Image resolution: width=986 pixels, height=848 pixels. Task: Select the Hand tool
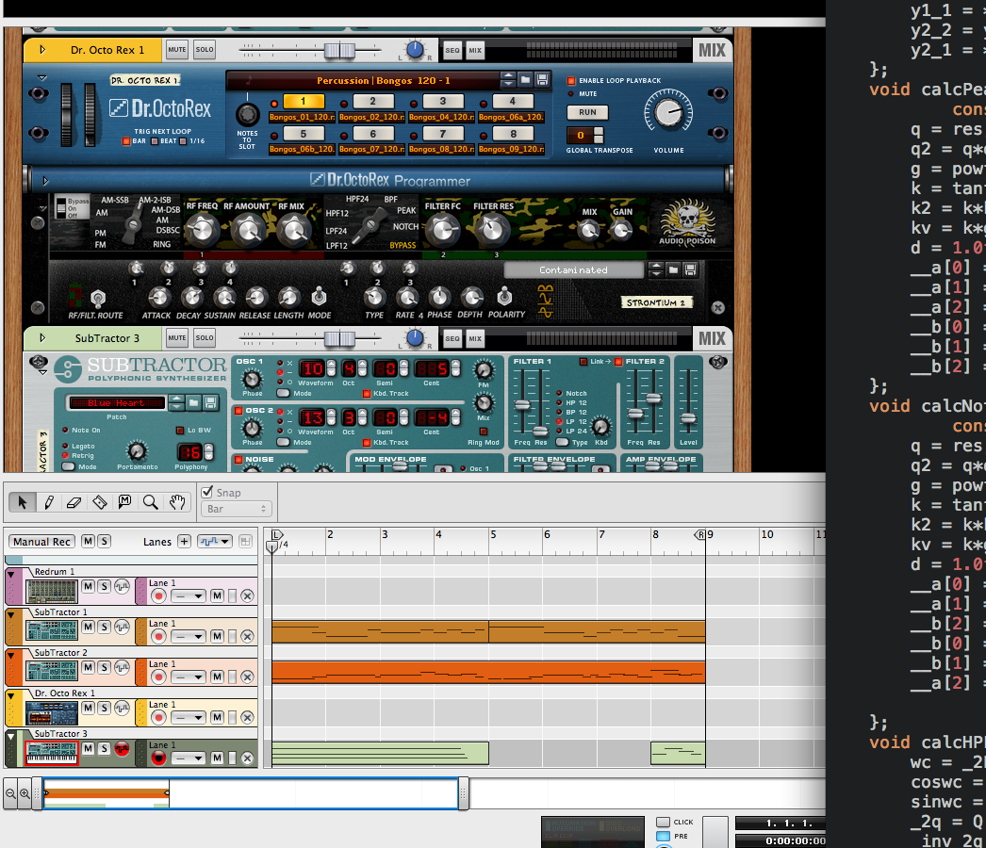pyautogui.click(x=177, y=502)
